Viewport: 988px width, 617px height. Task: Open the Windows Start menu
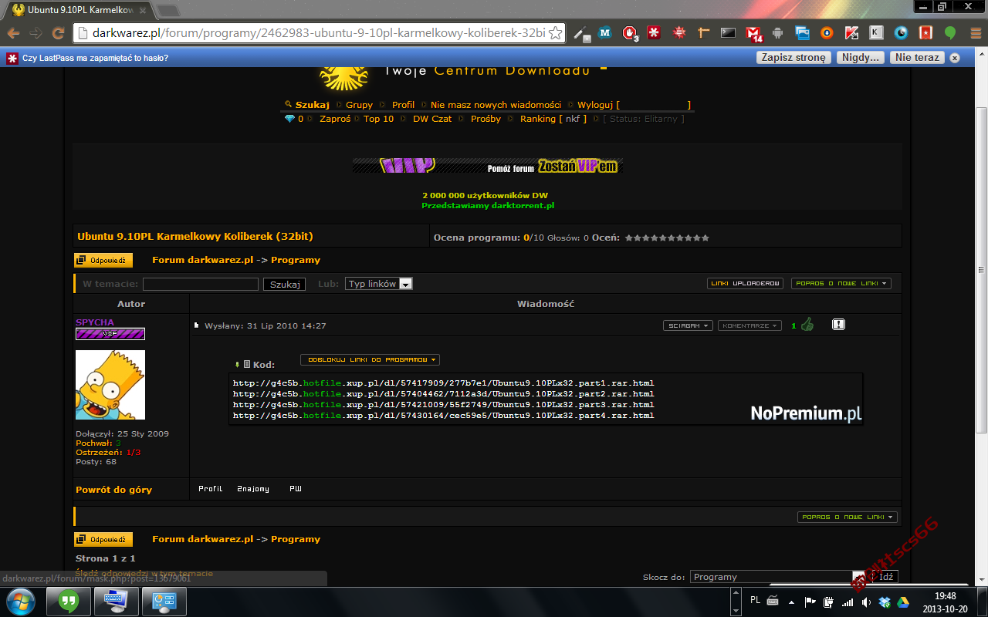tap(20, 601)
